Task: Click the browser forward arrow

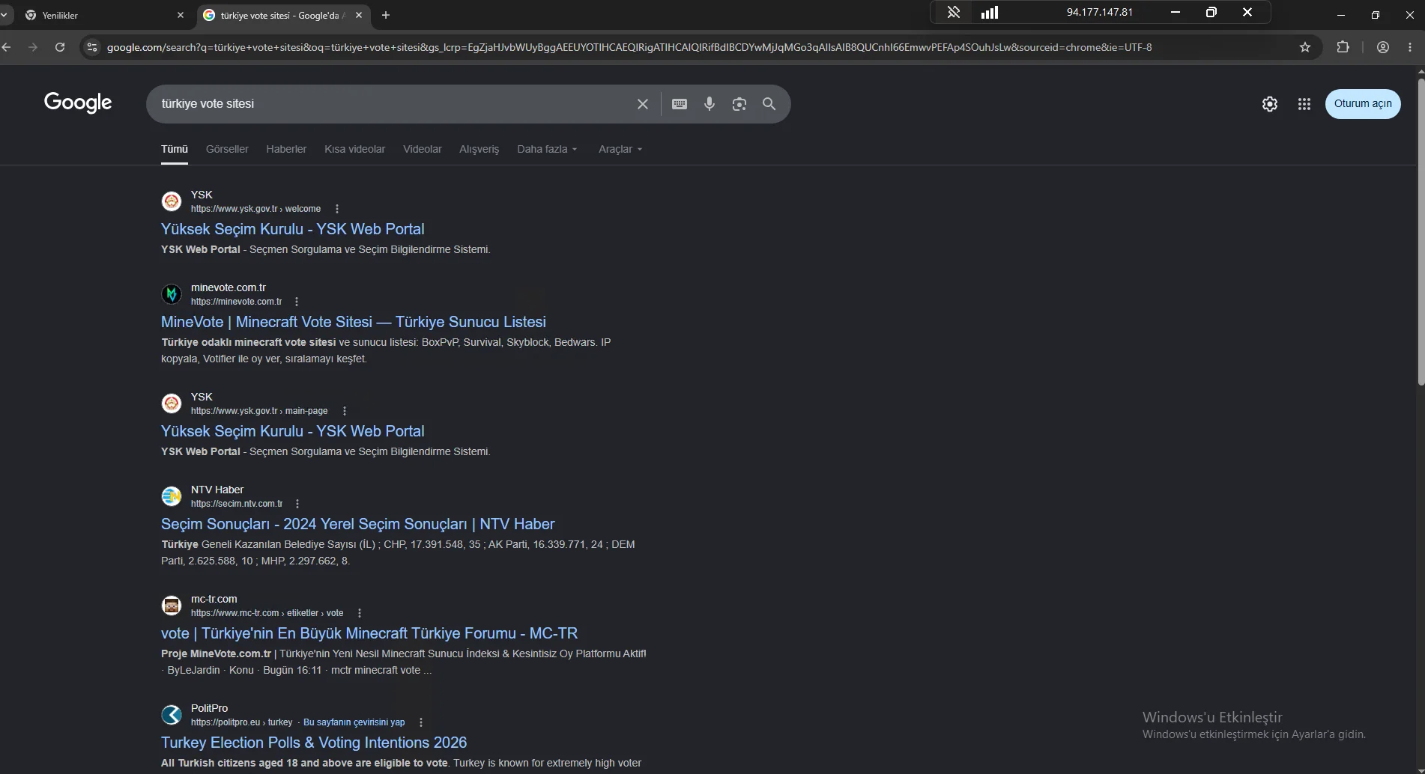Action: 33,47
